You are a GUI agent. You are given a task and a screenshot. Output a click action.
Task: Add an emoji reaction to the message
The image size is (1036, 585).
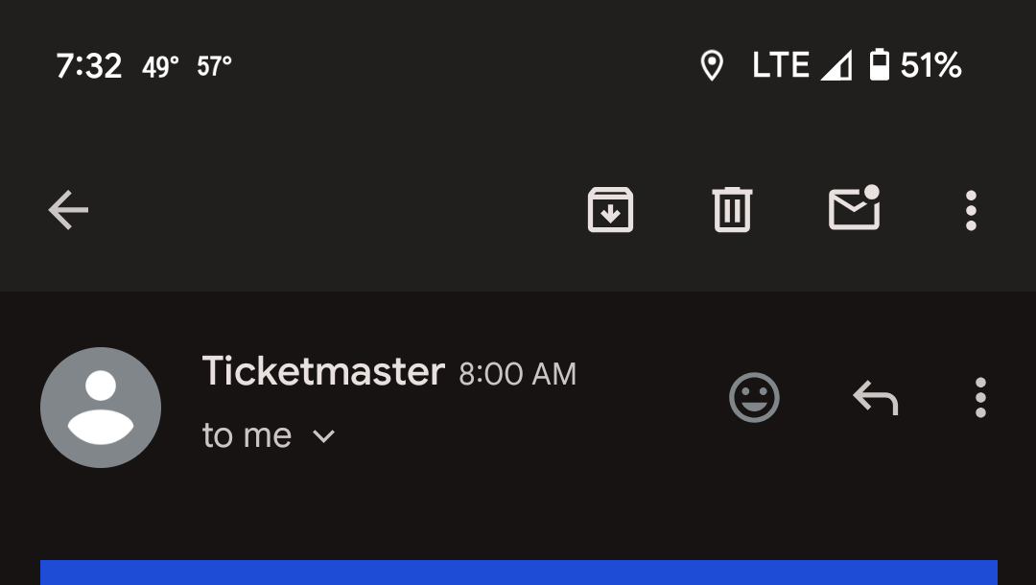tap(754, 397)
